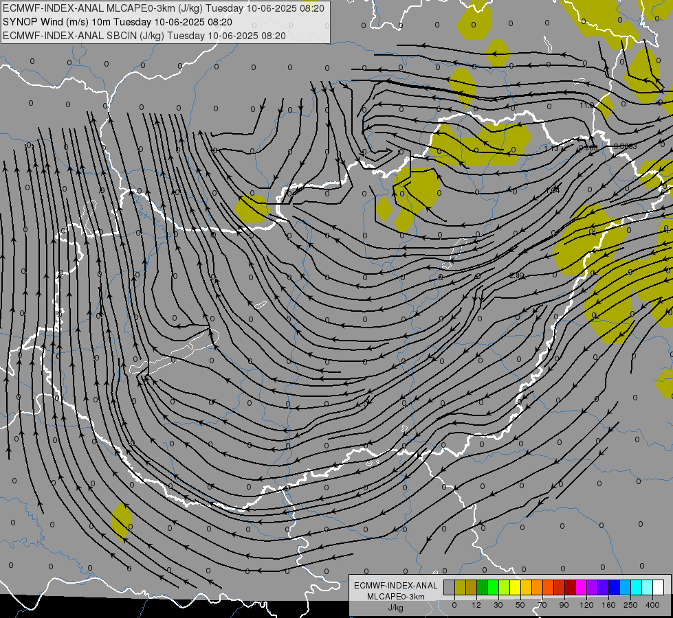Click the map value 1.13

pos(551,148)
